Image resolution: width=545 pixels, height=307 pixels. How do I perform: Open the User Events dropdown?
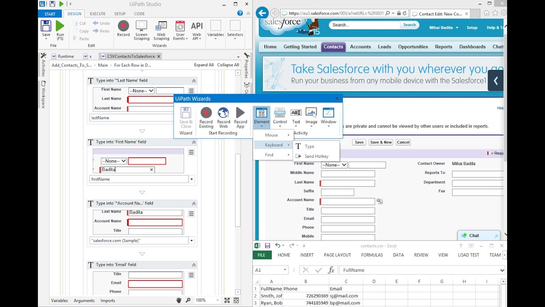click(x=181, y=30)
